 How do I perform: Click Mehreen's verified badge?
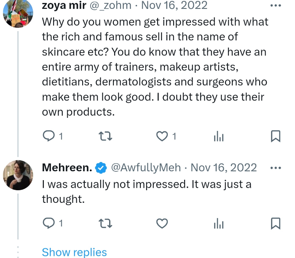pyautogui.click(x=100, y=168)
